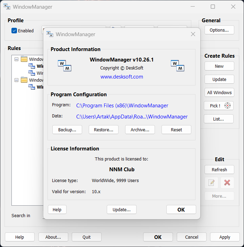Click the Backup... button
The width and height of the screenshot is (244, 247).
pos(67,130)
